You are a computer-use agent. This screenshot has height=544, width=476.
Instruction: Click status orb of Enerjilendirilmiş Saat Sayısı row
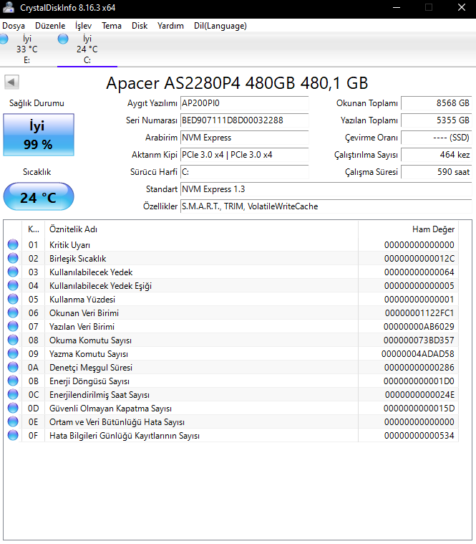tap(13, 394)
